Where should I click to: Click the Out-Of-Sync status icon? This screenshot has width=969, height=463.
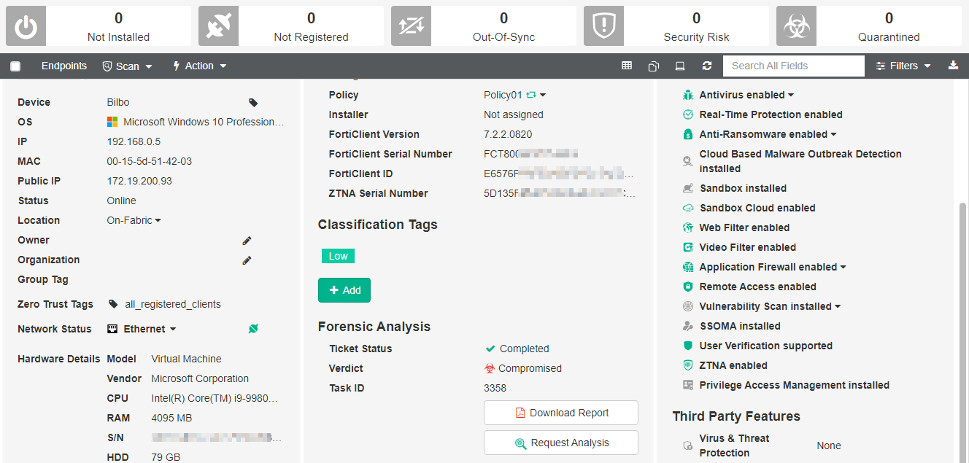[x=411, y=26]
